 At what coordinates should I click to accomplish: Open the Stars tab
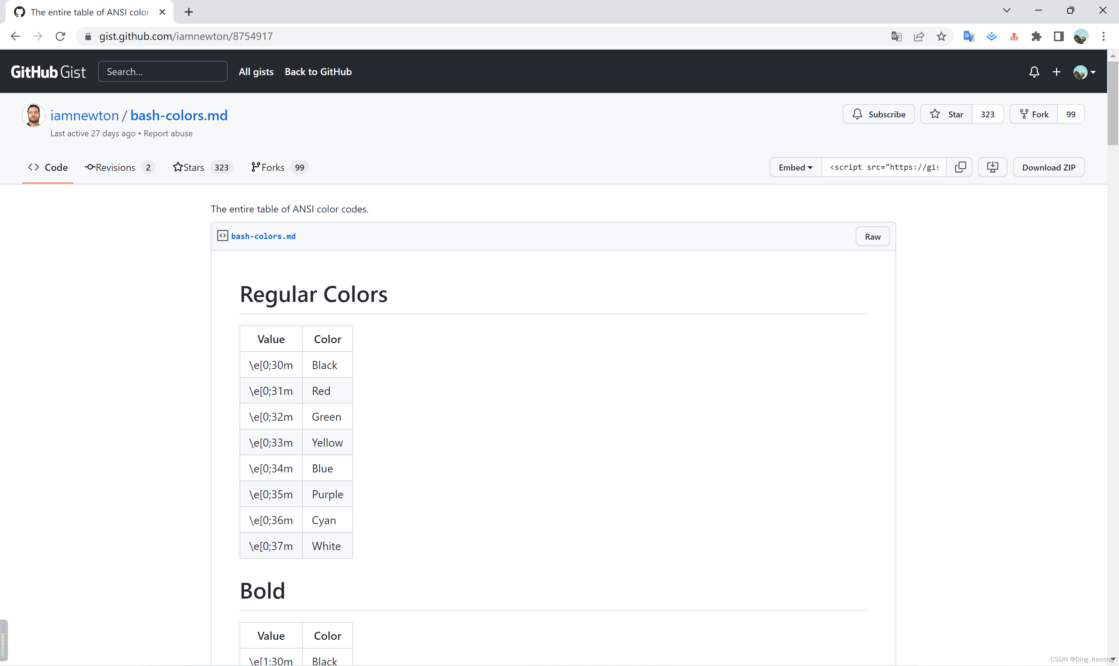coord(203,167)
